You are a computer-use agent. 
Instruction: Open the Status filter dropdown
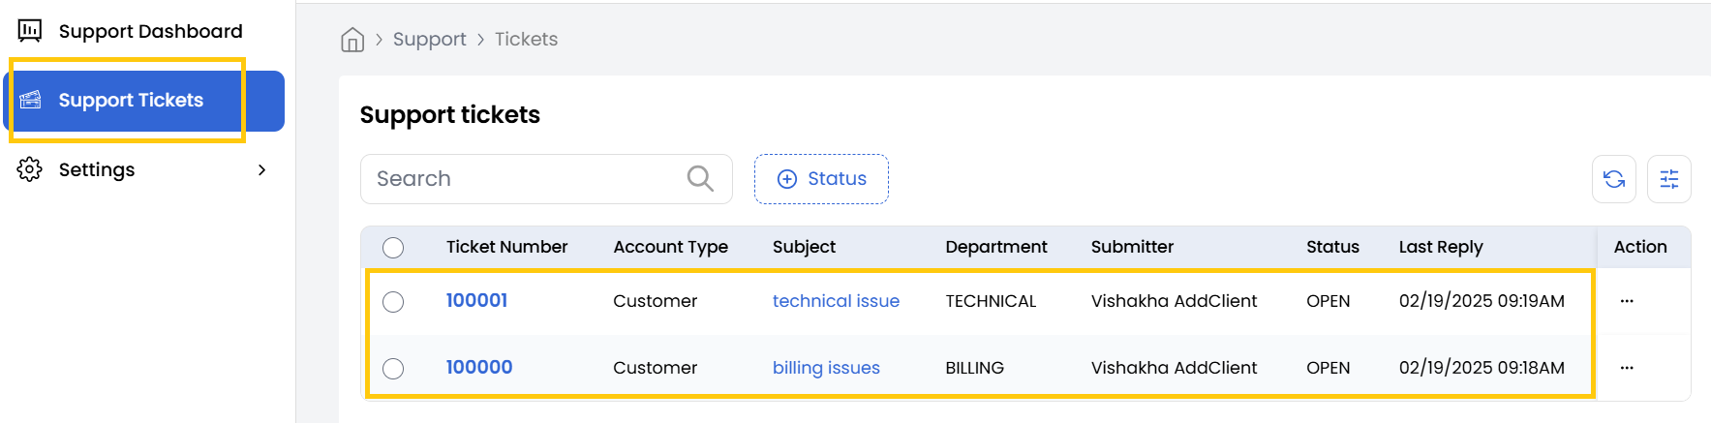(821, 179)
